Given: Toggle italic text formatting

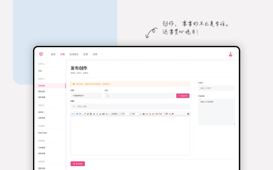Looking at the screenshot, I should point(97,114).
